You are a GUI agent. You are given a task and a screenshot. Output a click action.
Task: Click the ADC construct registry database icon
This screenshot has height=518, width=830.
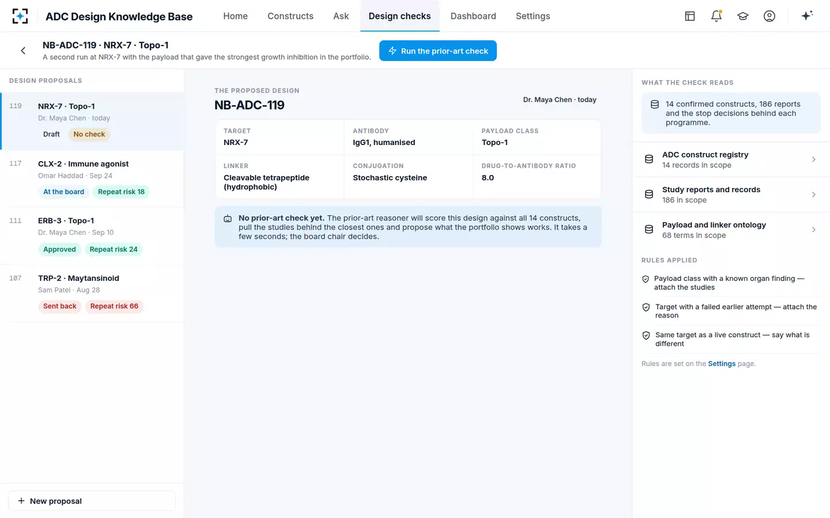[649, 159]
